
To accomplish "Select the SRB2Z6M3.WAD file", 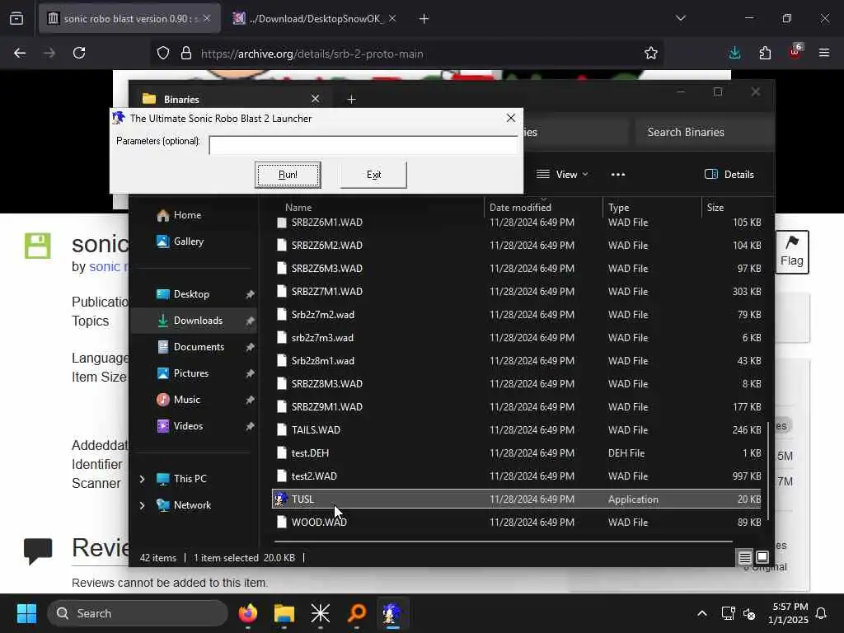I will [x=517, y=268].
